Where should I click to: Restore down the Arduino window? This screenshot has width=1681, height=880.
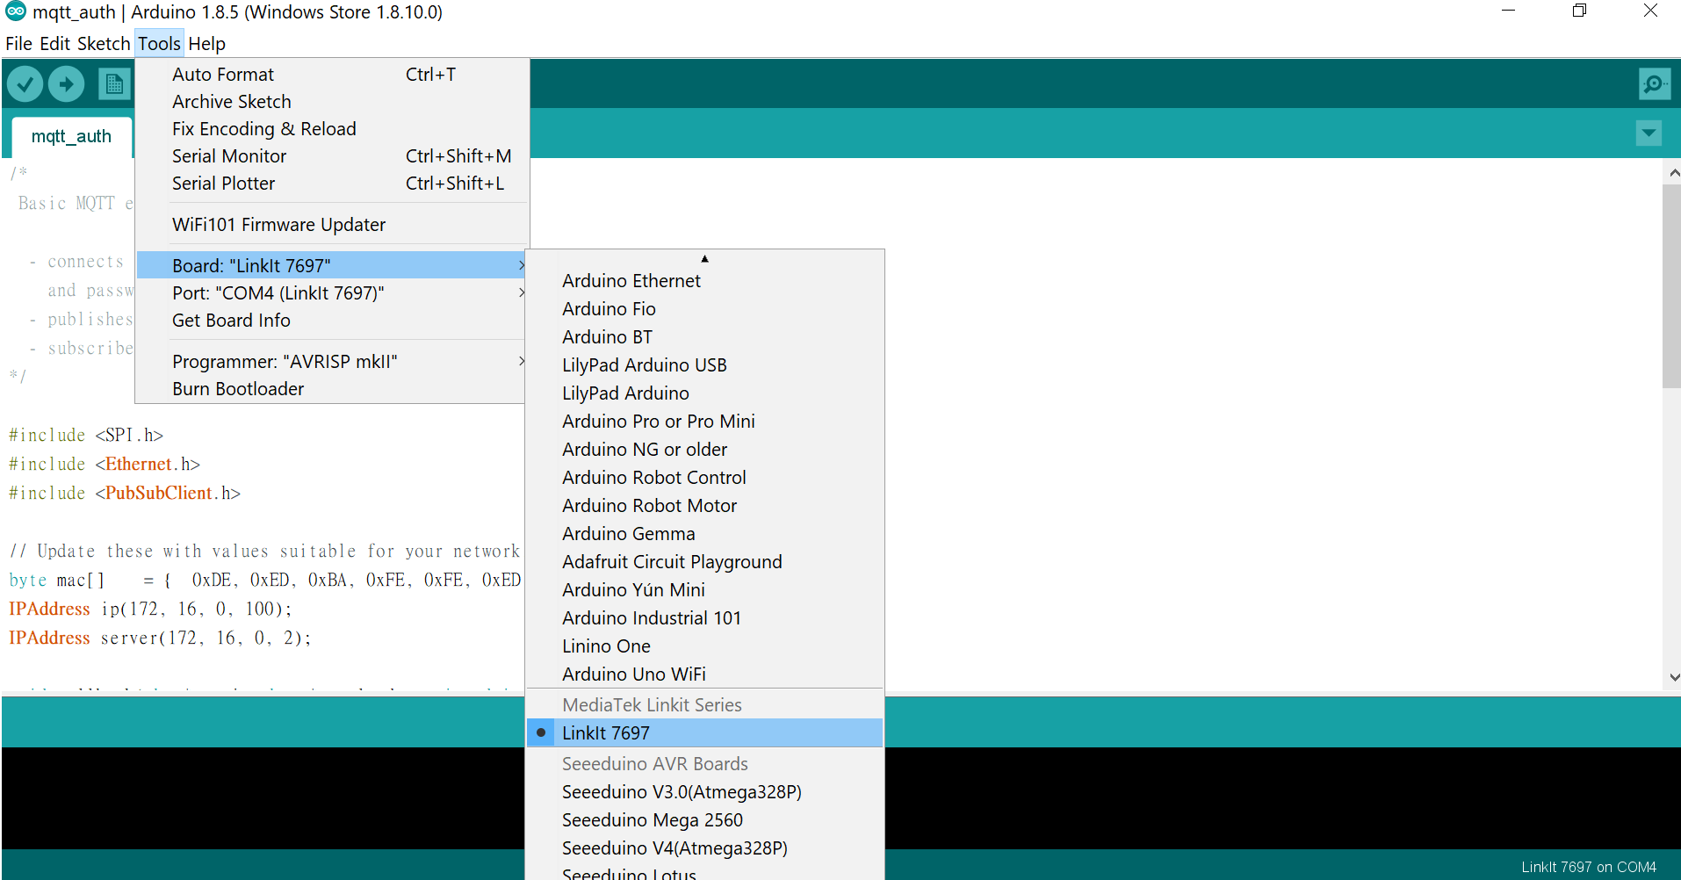pyautogui.click(x=1579, y=11)
